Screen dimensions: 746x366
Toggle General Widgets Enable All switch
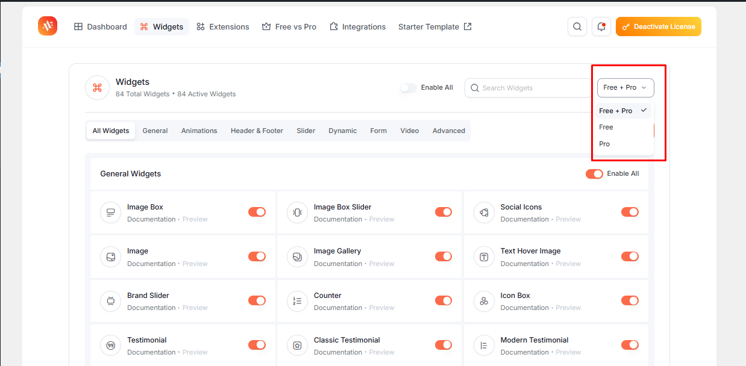click(x=594, y=174)
